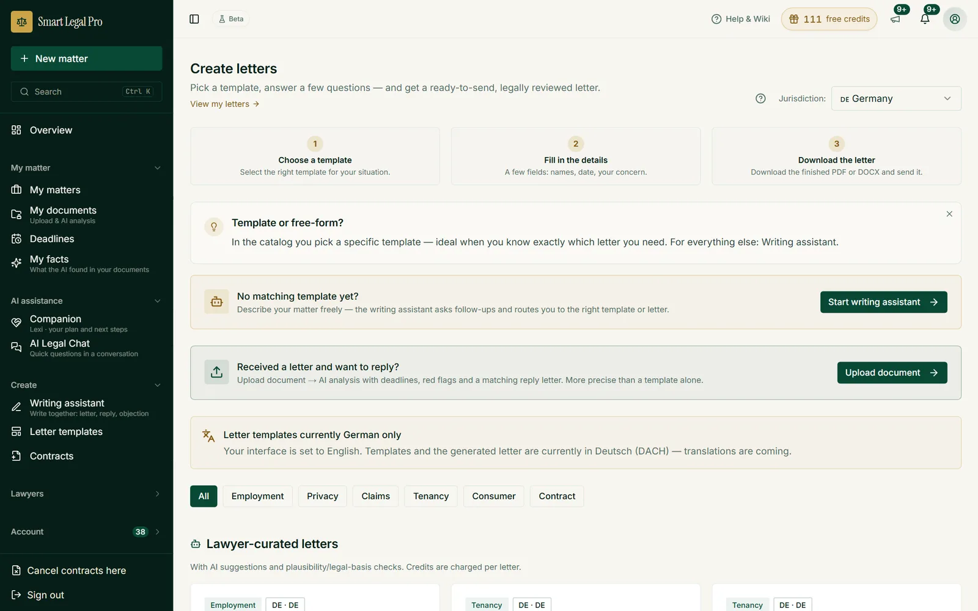The width and height of the screenshot is (978, 611).
Task: Select the All filter tab
Action: [x=204, y=496]
